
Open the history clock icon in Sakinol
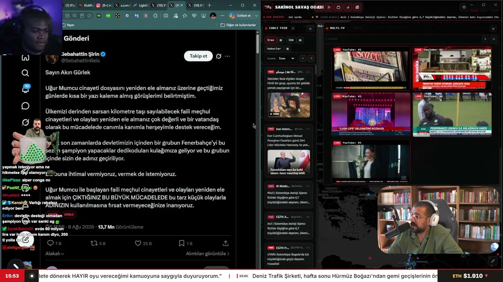(x=464, y=7)
